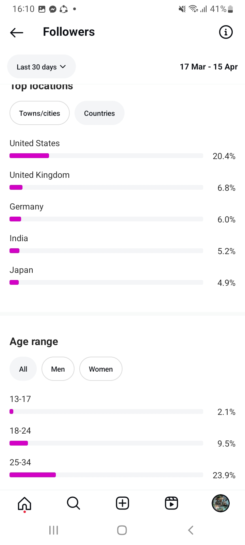
Task: Tap the back arrow icon
Action: pyautogui.click(x=17, y=32)
